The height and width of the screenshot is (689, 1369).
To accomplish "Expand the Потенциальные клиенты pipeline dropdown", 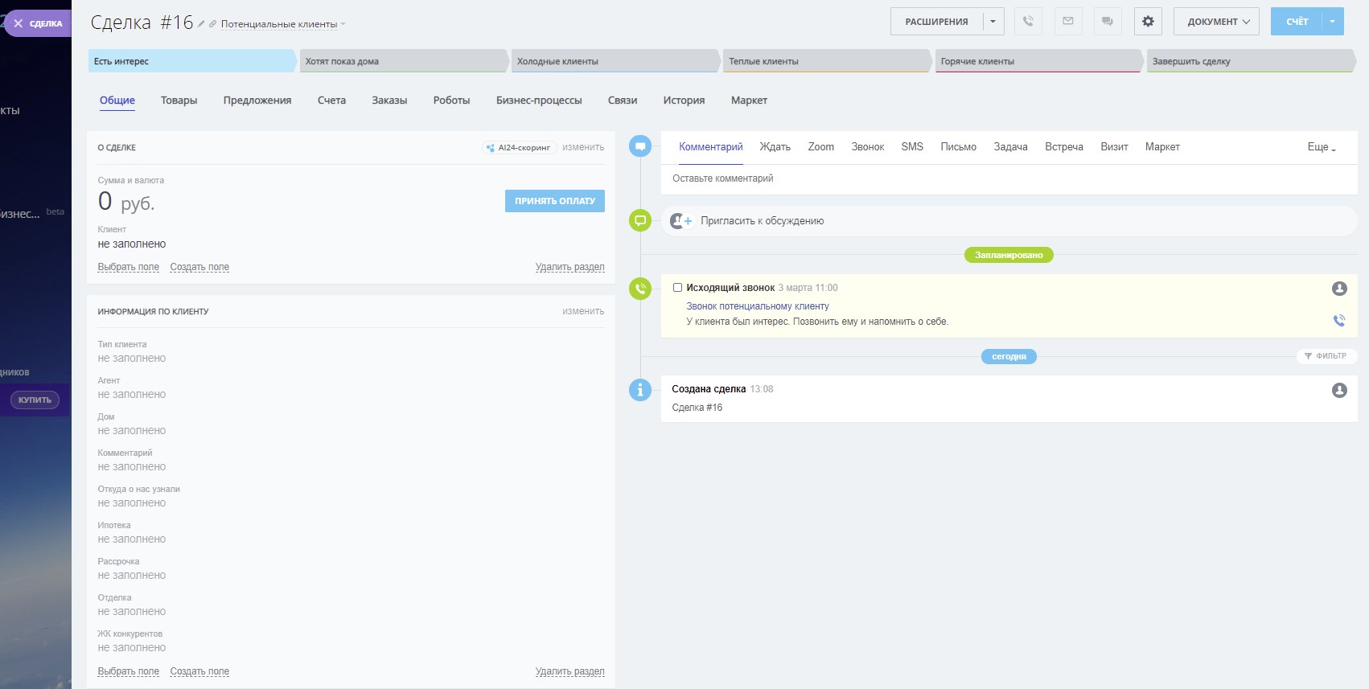I will pos(283,24).
